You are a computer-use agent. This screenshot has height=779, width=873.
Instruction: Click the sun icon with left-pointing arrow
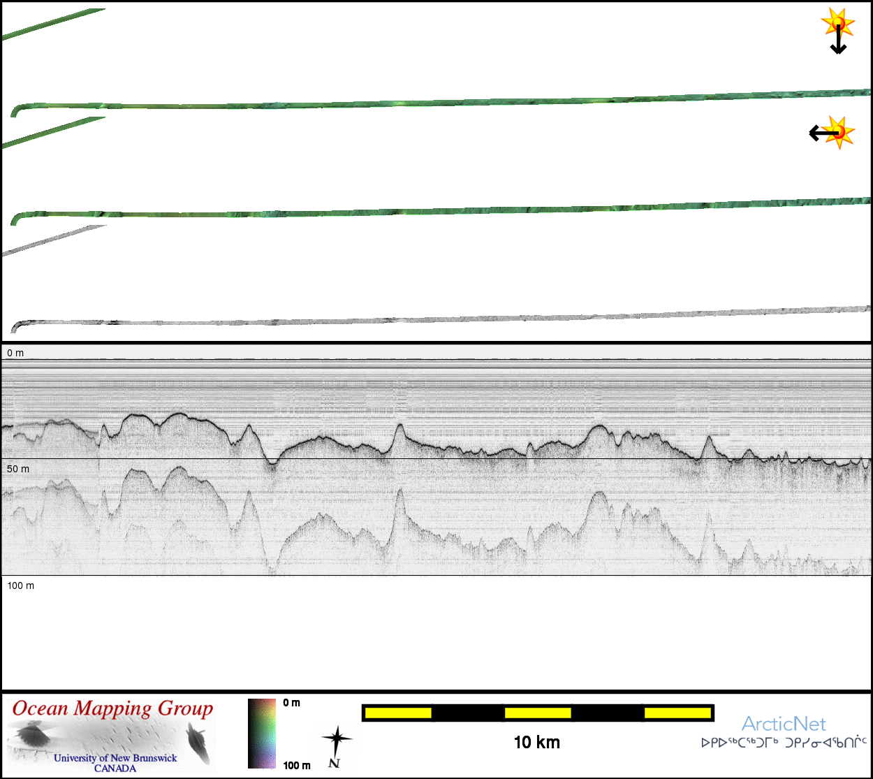(x=839, y=131)
